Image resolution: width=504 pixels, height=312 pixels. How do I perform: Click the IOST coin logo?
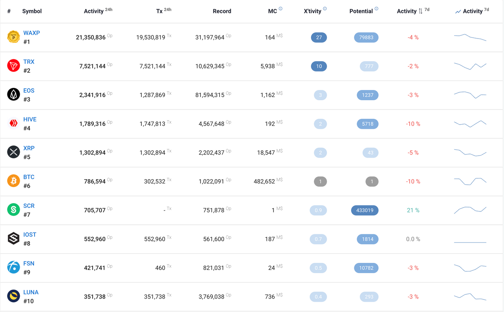point(13,239)
